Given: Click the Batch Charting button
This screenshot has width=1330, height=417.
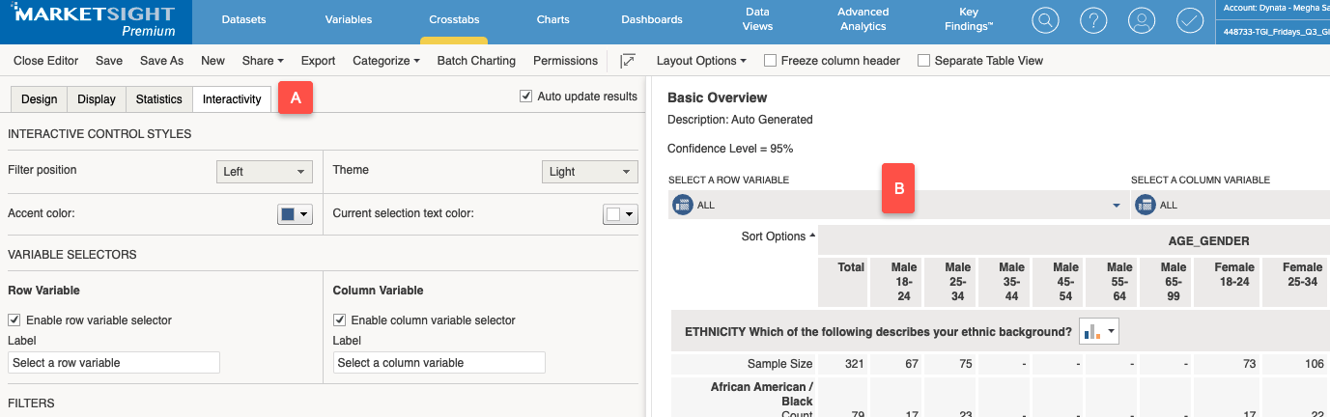Looking at the screenshot, I should tap(476, 60).
